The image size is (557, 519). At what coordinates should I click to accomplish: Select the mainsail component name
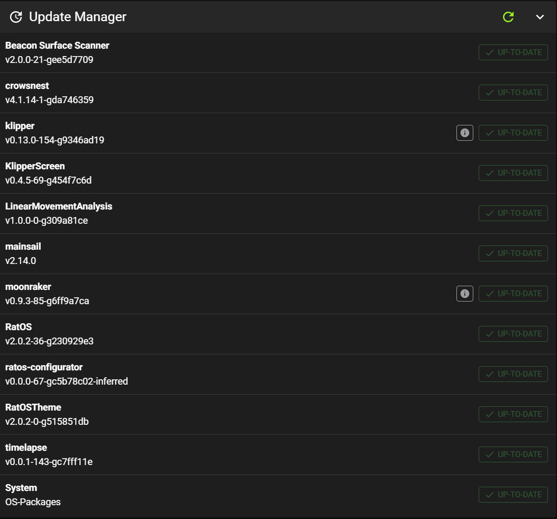[23, 247]
